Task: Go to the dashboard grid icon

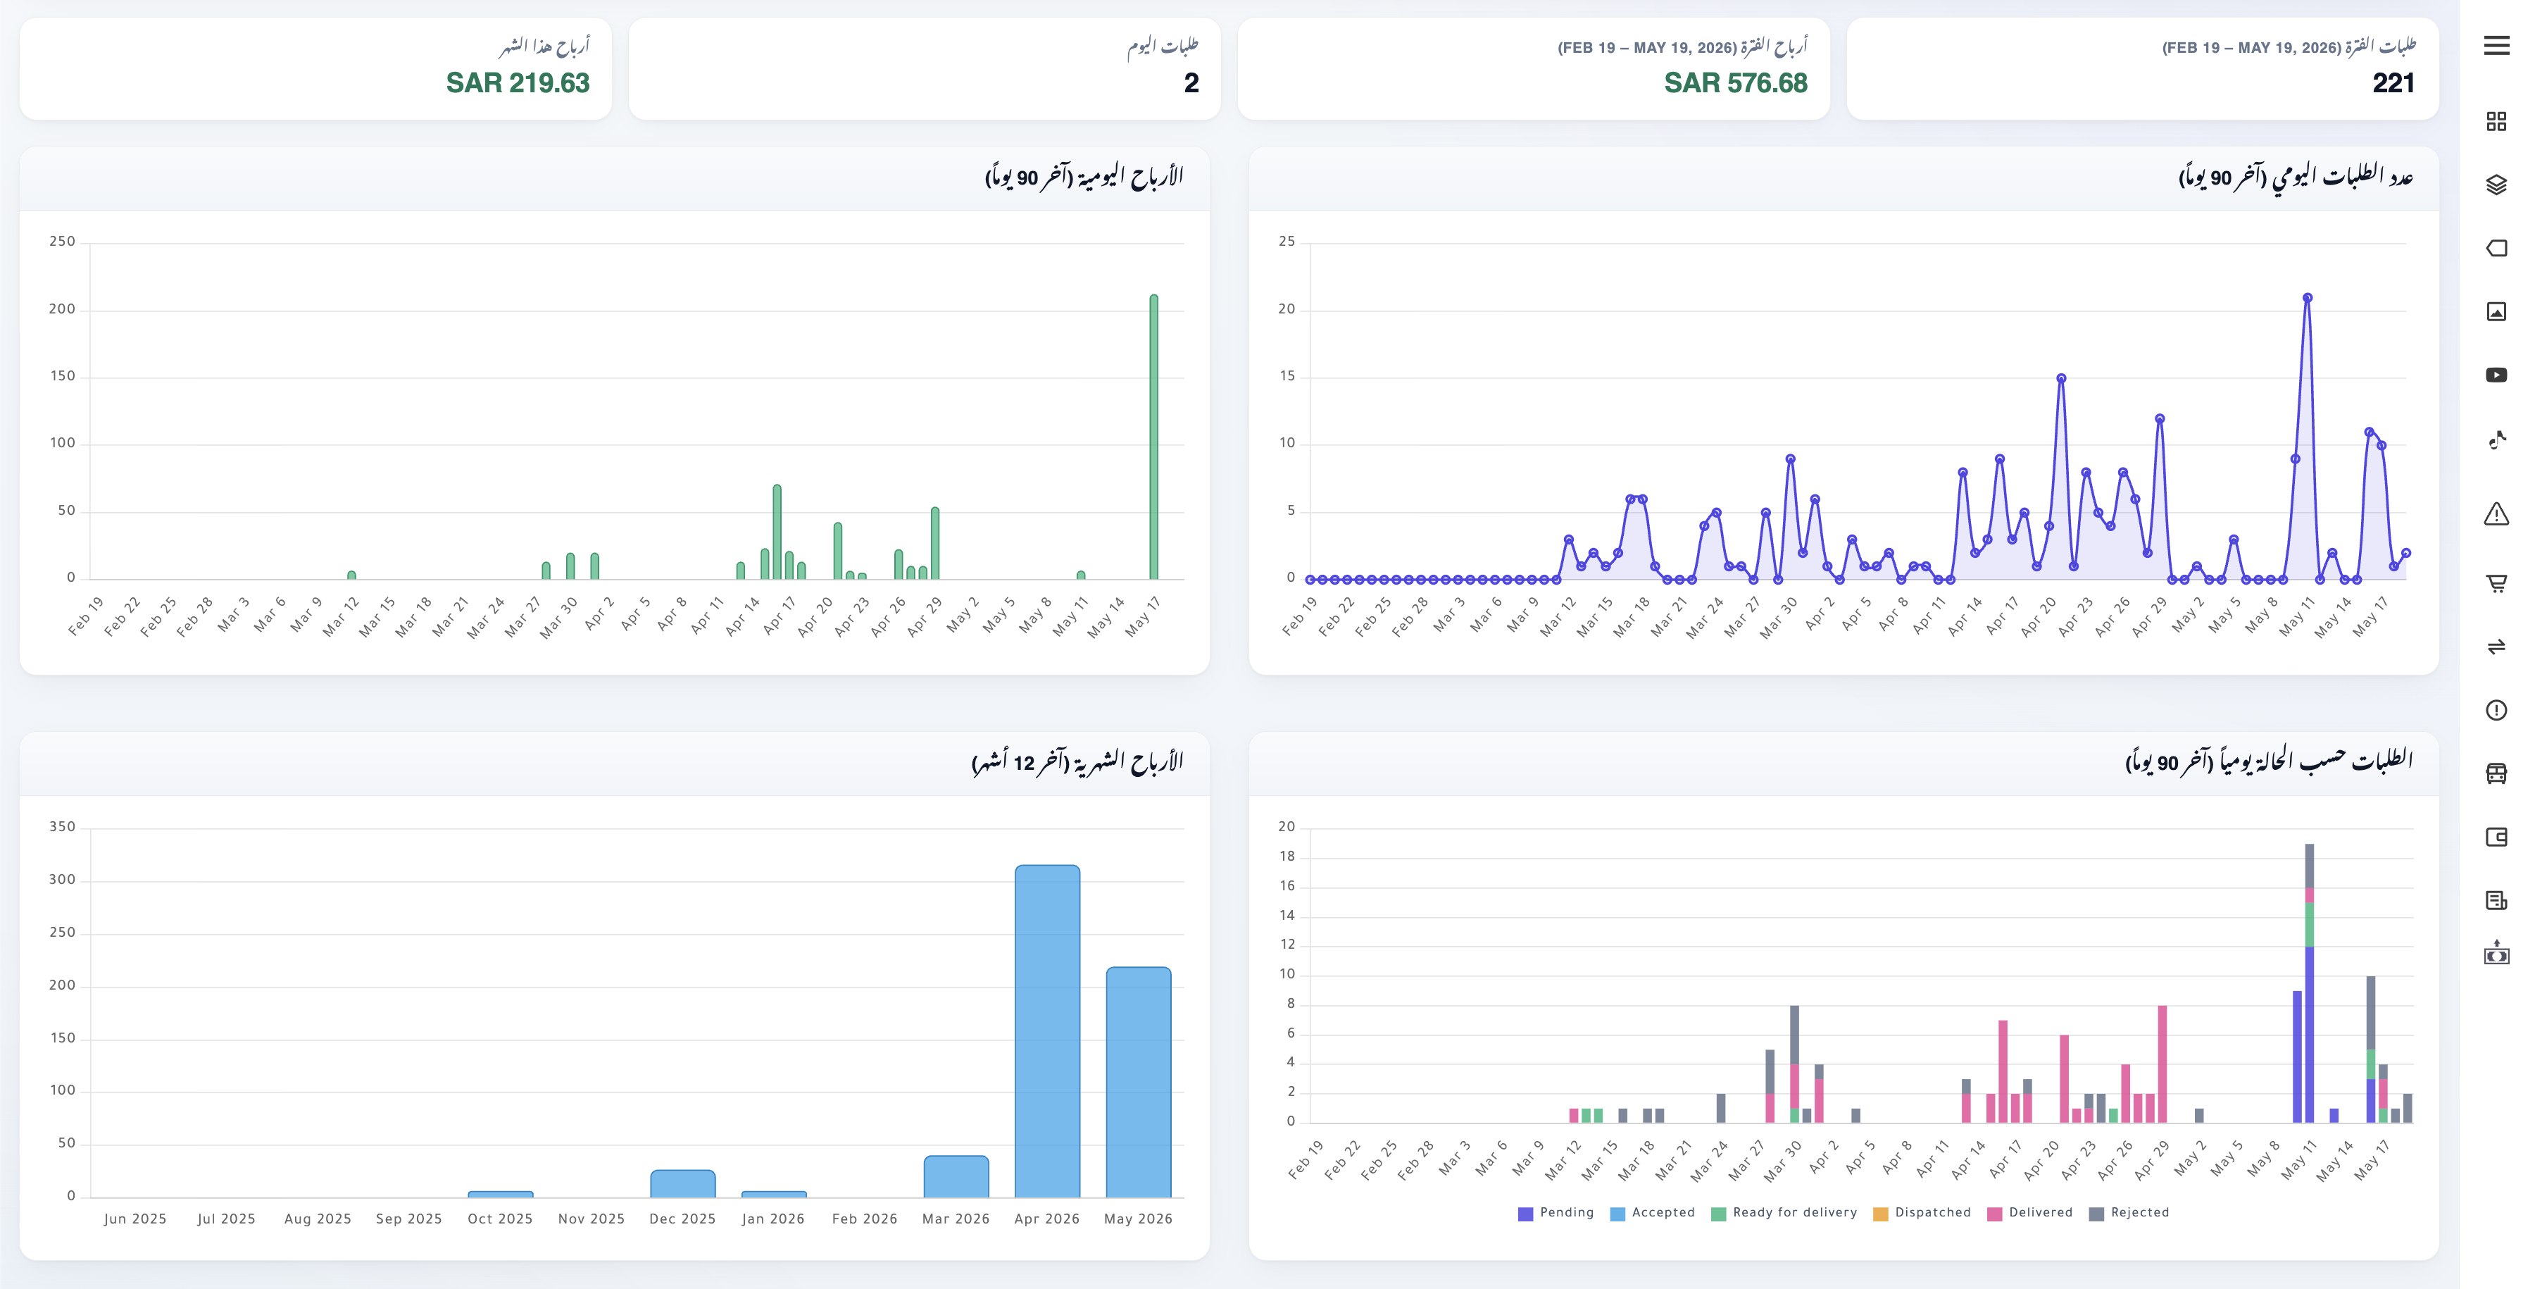Action: [x=2496, y=121]
